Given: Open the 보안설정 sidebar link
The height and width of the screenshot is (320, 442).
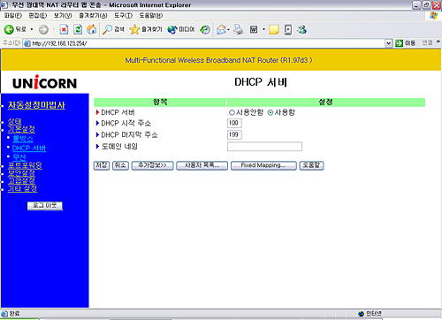Looking at the screenshot, I should coord(21,173).
